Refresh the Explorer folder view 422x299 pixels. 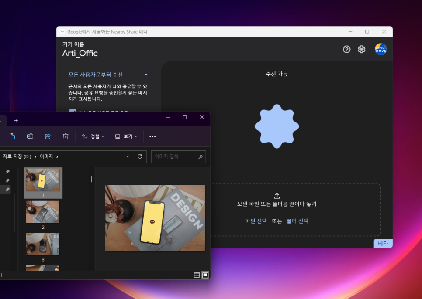(x=140, y=156)
